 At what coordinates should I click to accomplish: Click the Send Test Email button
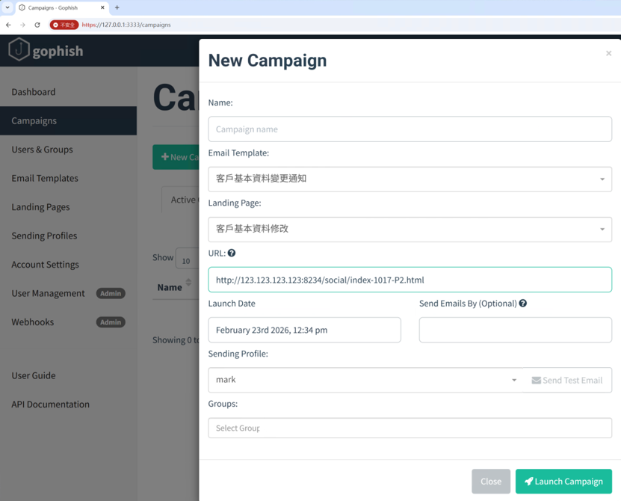pos(567,380)
